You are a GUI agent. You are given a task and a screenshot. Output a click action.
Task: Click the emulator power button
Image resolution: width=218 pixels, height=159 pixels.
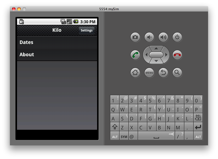tap(177, 37)
